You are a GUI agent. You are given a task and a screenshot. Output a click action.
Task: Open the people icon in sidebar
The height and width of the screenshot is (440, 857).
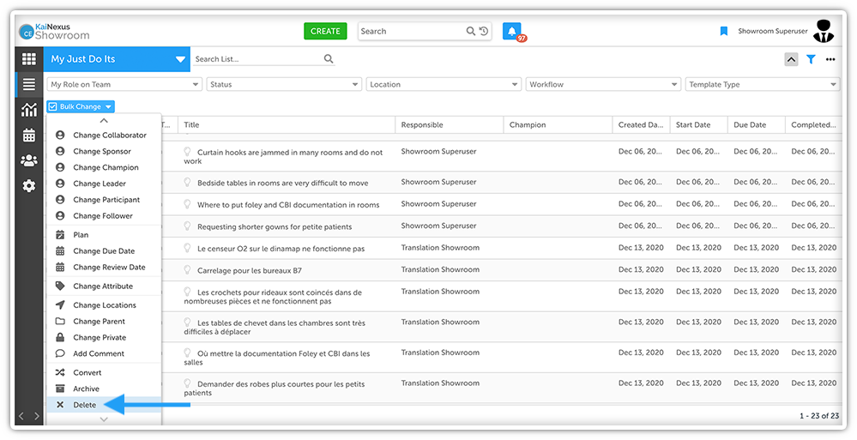click(29, 160)
